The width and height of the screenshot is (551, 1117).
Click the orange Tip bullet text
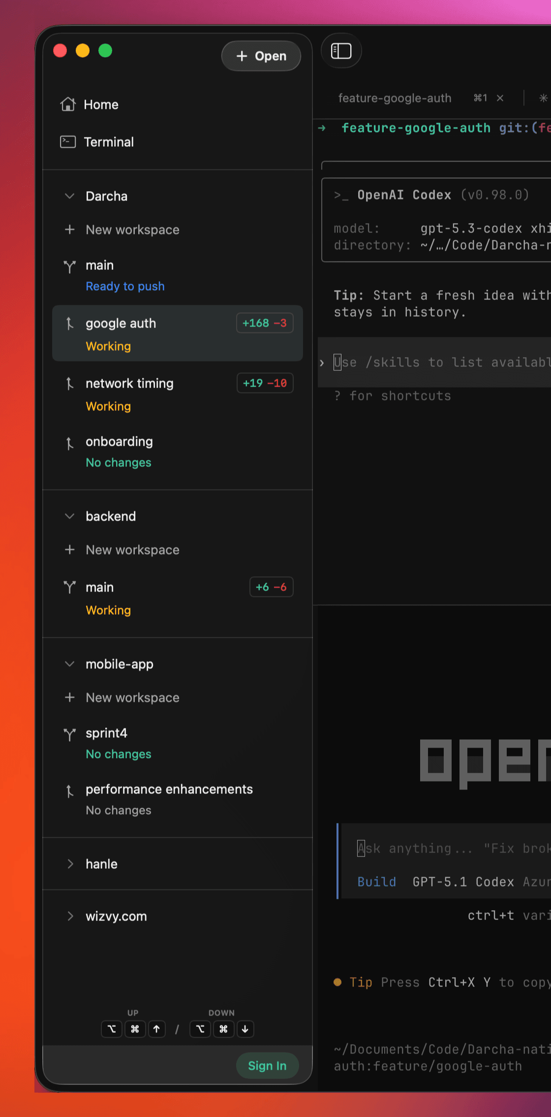(x=361, y=982)
